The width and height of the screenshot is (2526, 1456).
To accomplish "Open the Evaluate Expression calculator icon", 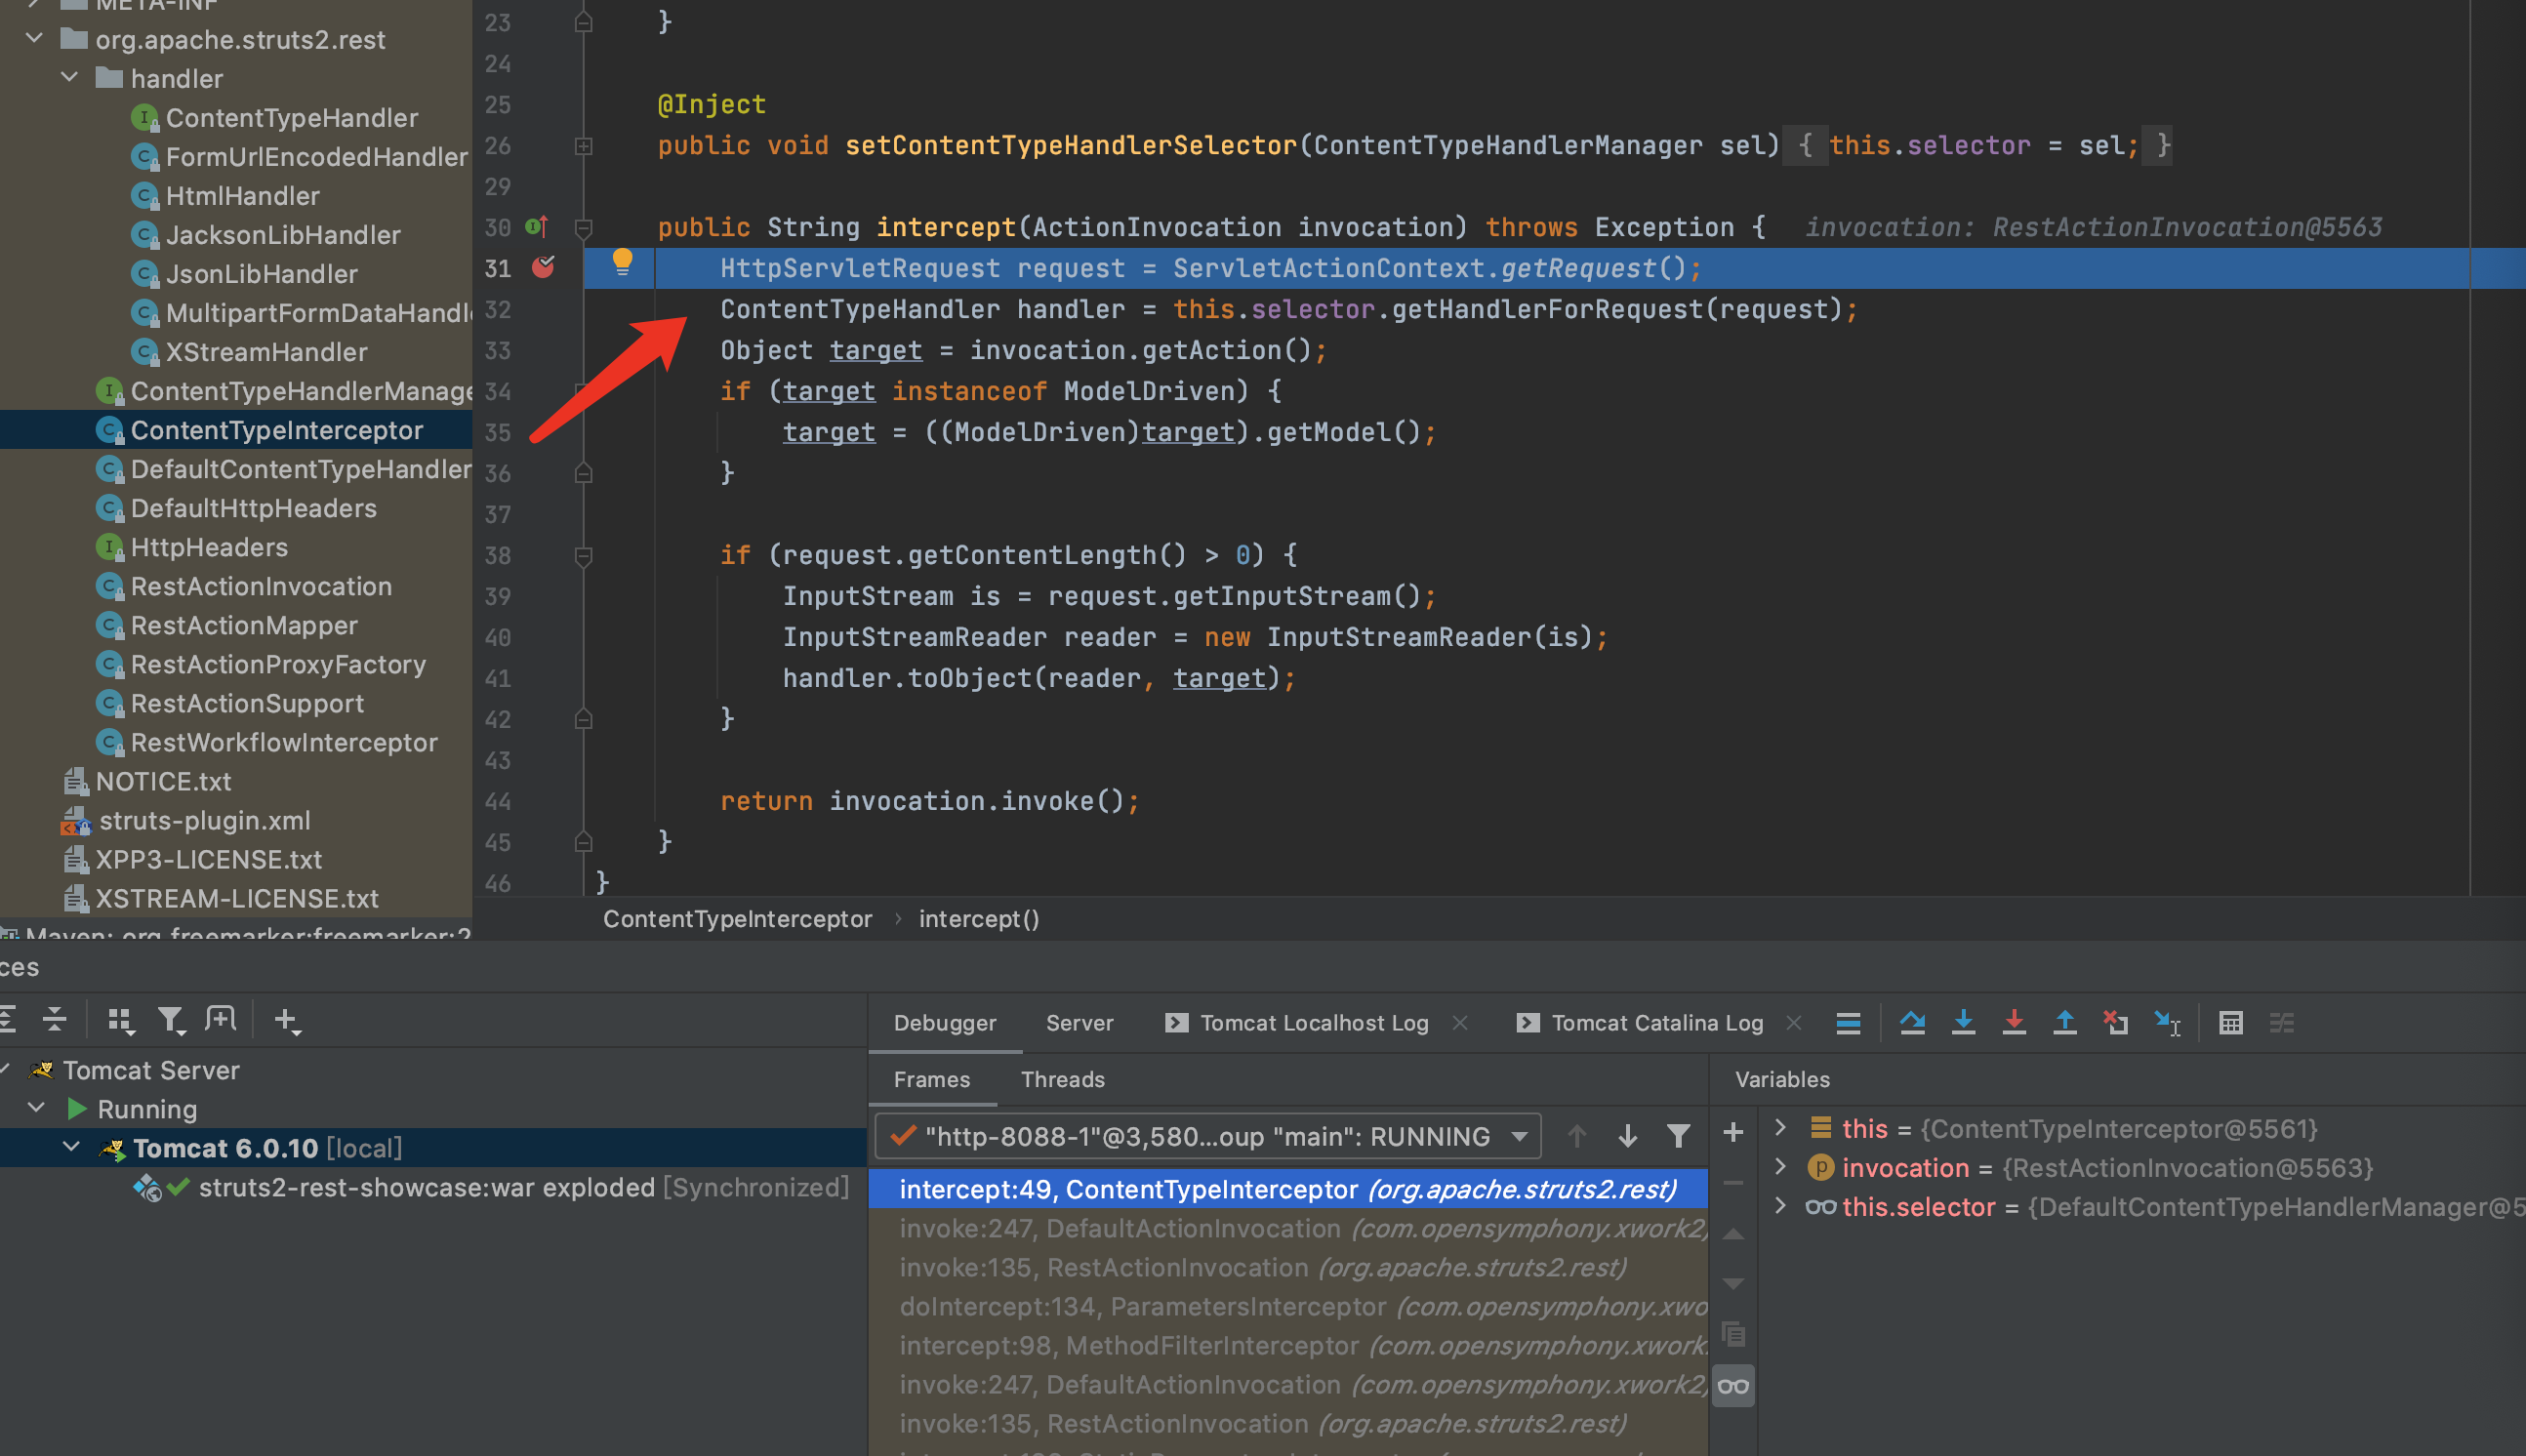I will click(2231, 1022).
